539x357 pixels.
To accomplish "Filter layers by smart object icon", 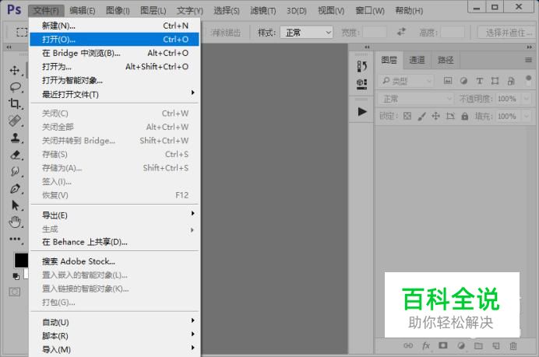I will tap(511, 81).
